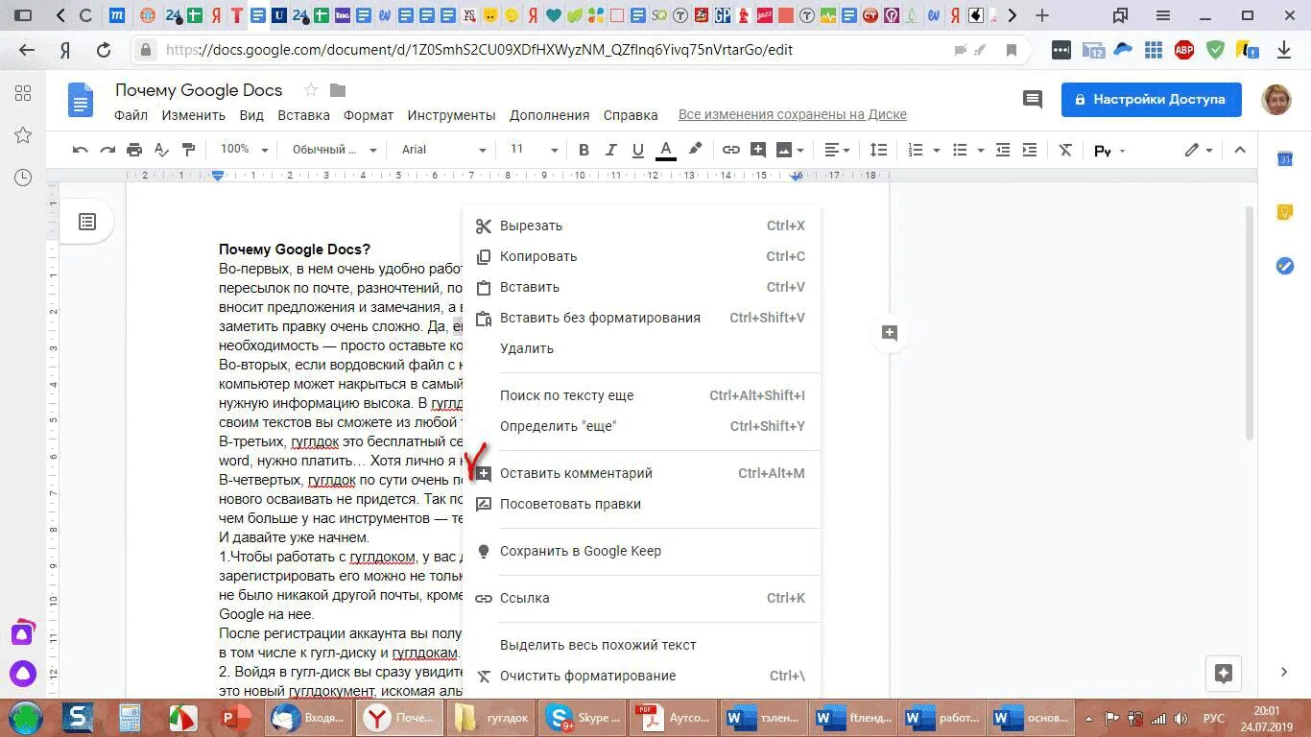The width and height of the screenshot is (1311, 737).
Task: Open the input tools language dropdown
Action: pos(1109,151)
